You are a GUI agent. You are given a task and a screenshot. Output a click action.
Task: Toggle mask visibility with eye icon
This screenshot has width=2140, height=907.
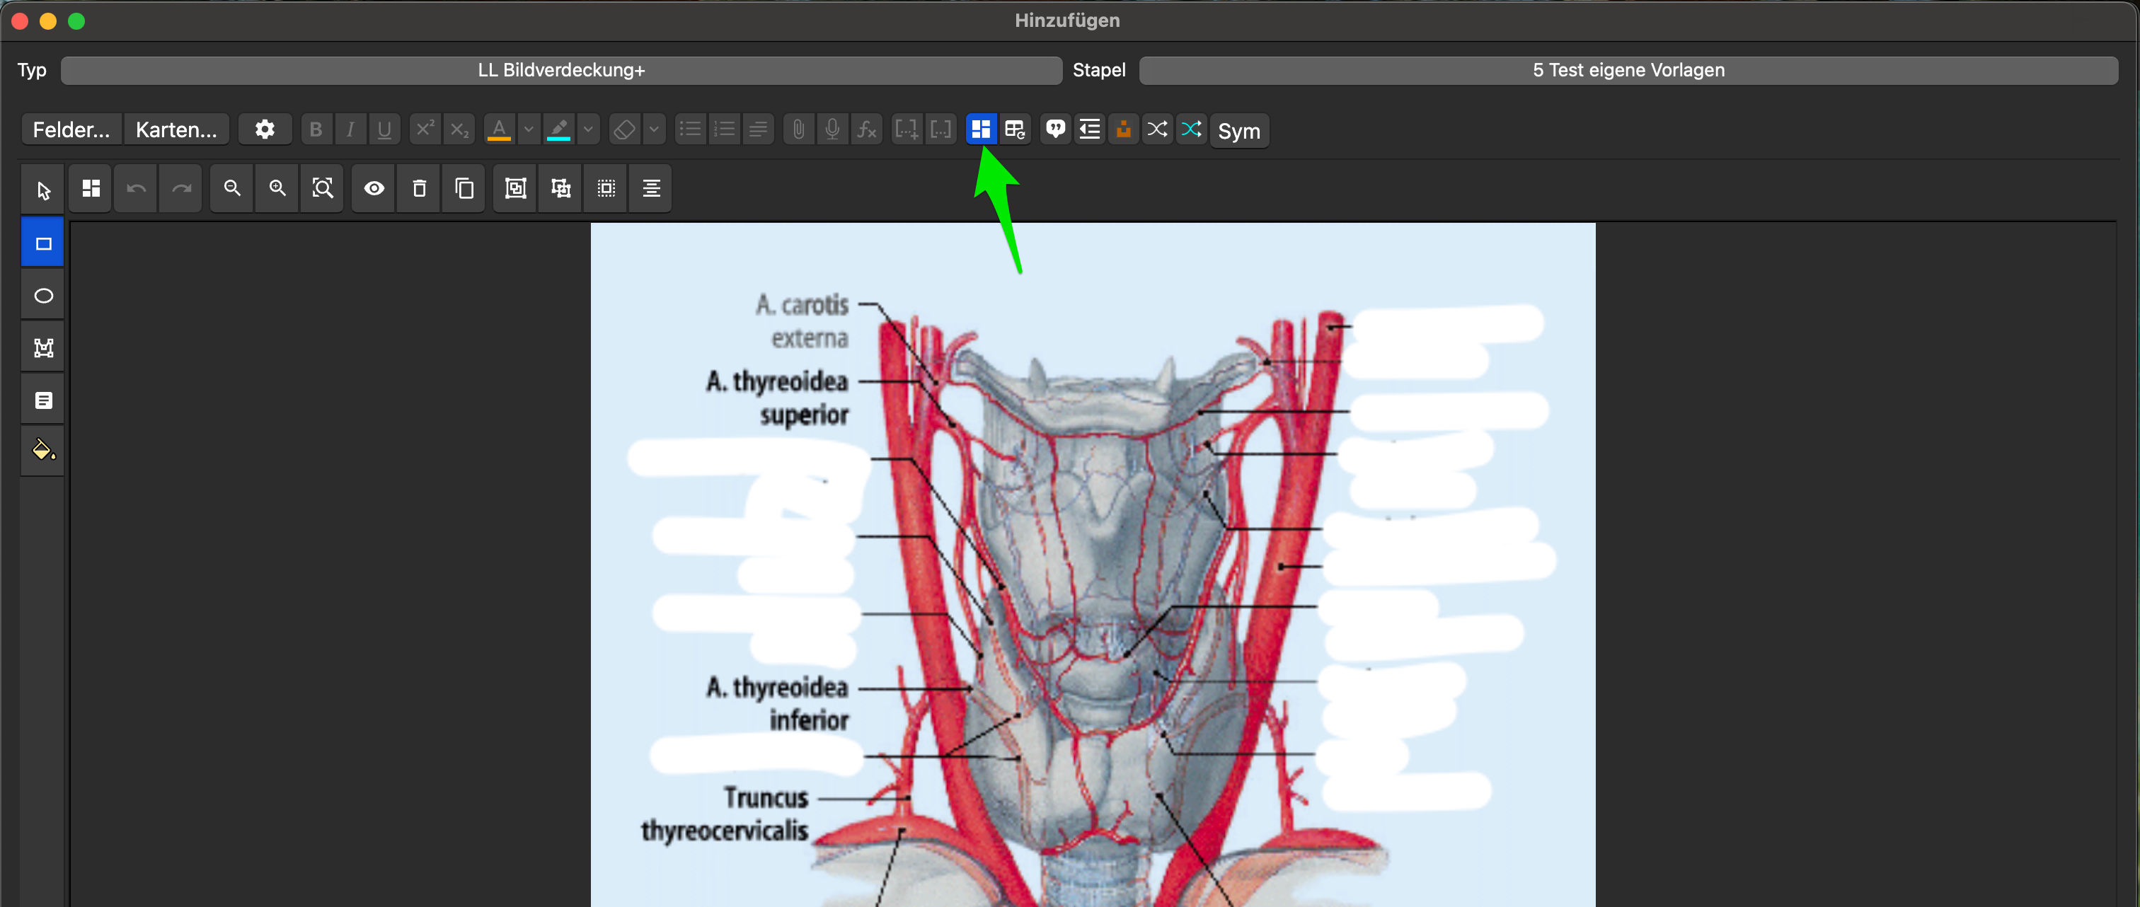(x=374, y=188)
